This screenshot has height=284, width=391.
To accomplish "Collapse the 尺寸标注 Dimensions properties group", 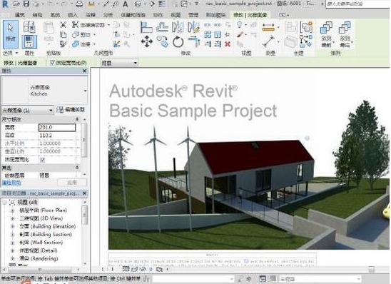I will tap(77, 119).
